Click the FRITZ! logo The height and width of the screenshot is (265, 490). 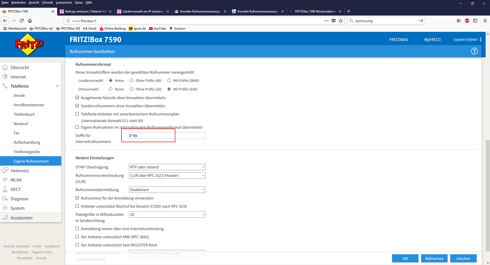[29, 44]
